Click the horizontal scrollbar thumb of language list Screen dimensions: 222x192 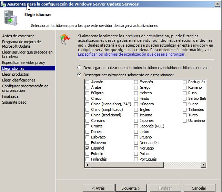point(127,165)
